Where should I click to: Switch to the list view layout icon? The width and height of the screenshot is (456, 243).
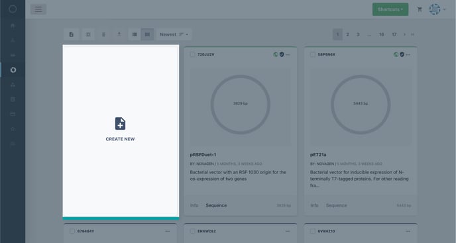pos(135,34)
